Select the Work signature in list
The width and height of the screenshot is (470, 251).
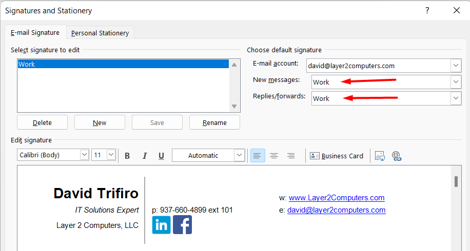(x=123, y=64)
